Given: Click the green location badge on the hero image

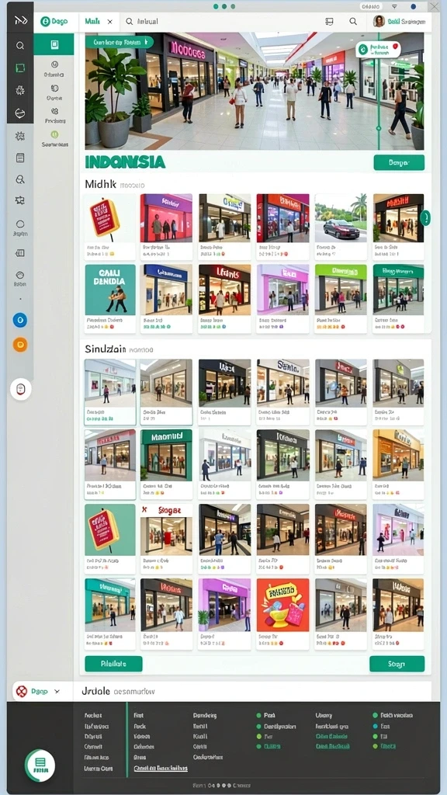Looking at the screenshot, I should [x=378, y=50].
